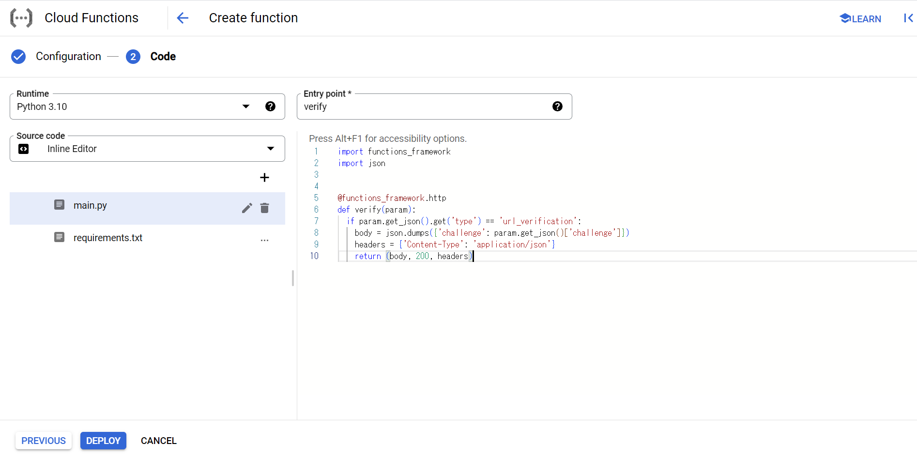Image resolution: width=917 pixels, height=459 pixels.
Task: Collapse the side panel with the top-right icon
Action: [908, 18]
